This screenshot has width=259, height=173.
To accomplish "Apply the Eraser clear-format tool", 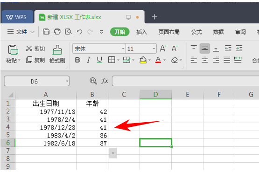I will pos(175,60).
